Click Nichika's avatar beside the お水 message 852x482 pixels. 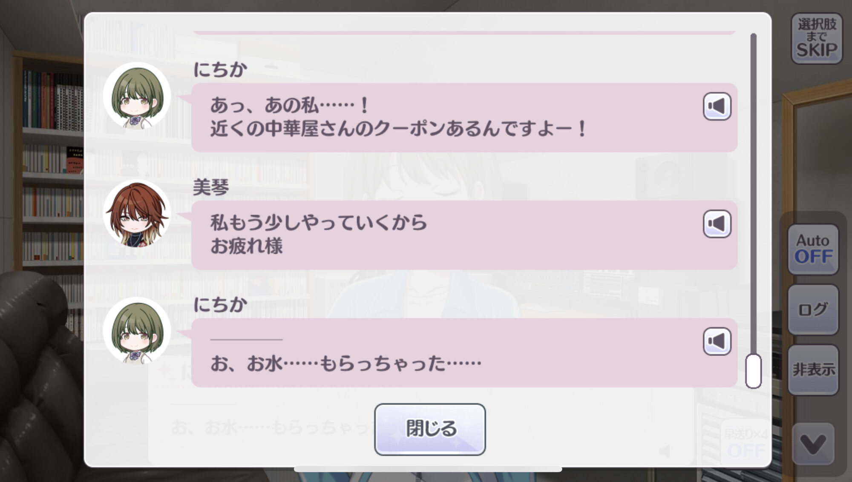coord(137,330)
